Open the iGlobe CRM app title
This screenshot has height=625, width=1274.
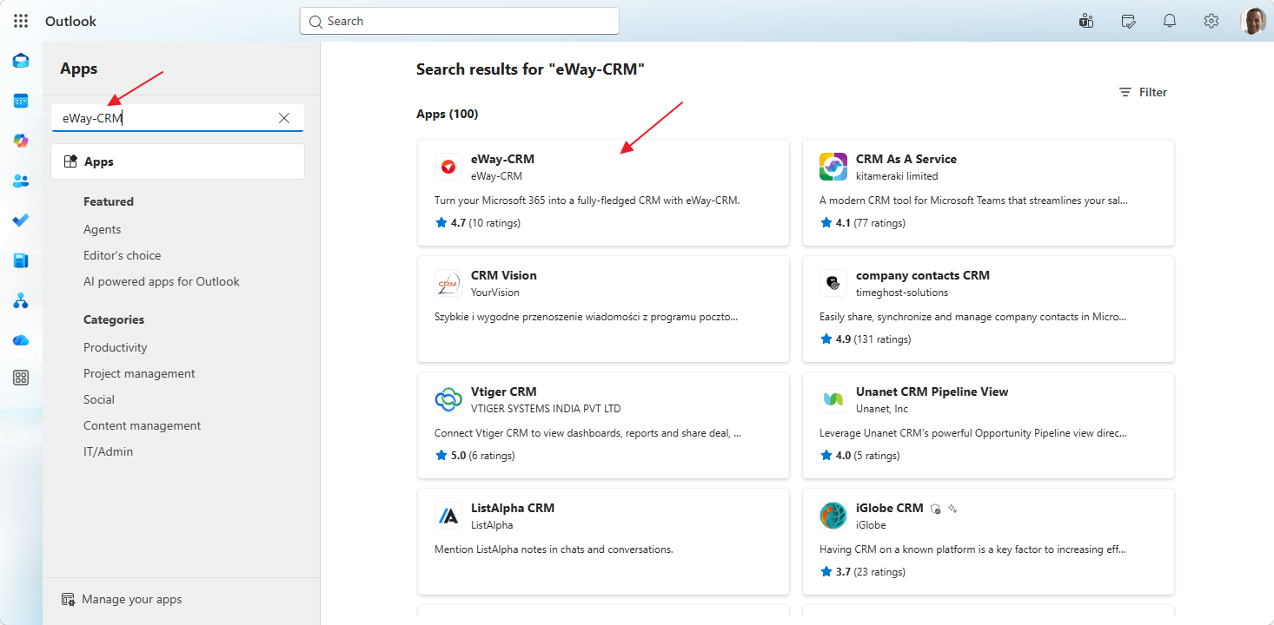[890, 508]
